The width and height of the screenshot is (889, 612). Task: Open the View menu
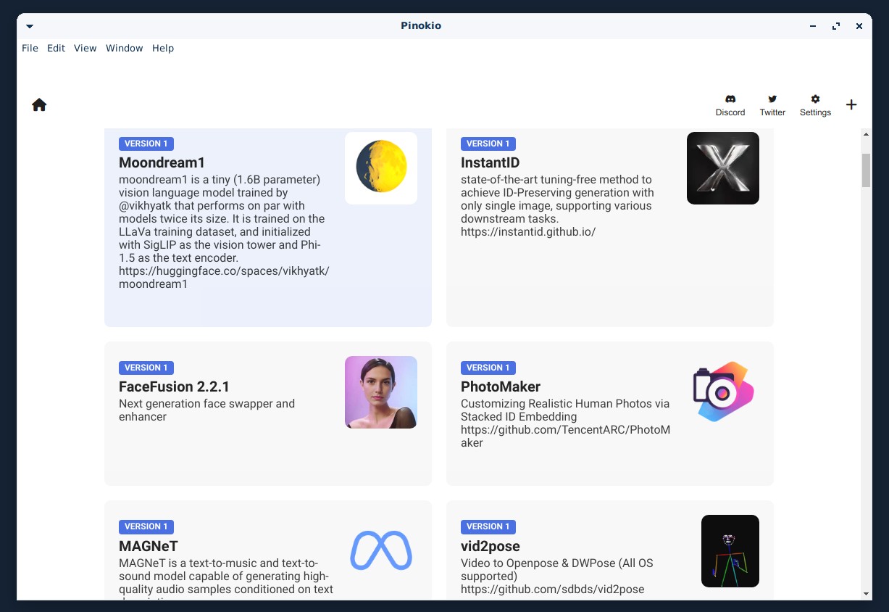(85, 48)
